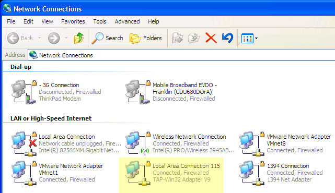Select the VMware Network Adapter VMnet1 icon
The width and height of the screenshot is (335, 193).
(24, 173)
